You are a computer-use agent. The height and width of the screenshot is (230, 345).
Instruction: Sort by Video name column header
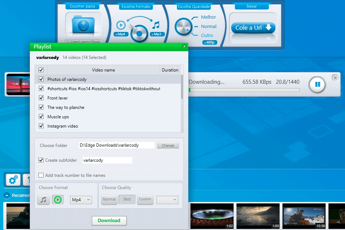pos(103,70)
